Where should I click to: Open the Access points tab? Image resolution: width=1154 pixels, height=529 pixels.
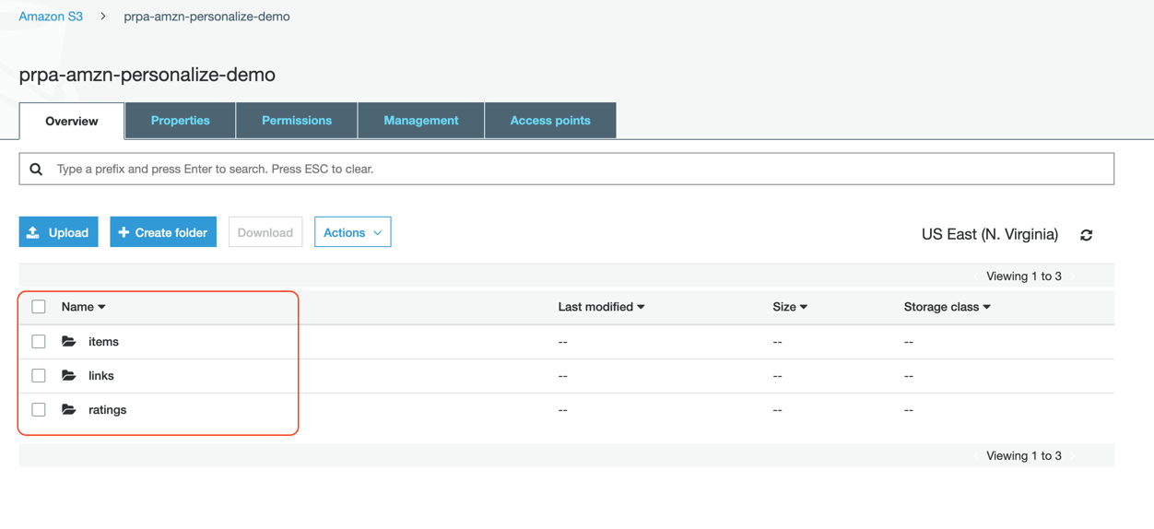tap(550, 121)
